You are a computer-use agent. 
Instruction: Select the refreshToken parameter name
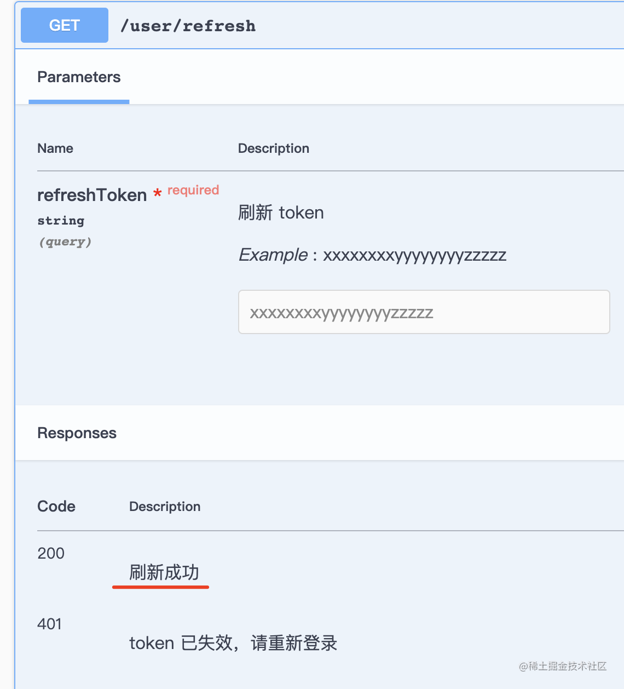click(92, 195)
